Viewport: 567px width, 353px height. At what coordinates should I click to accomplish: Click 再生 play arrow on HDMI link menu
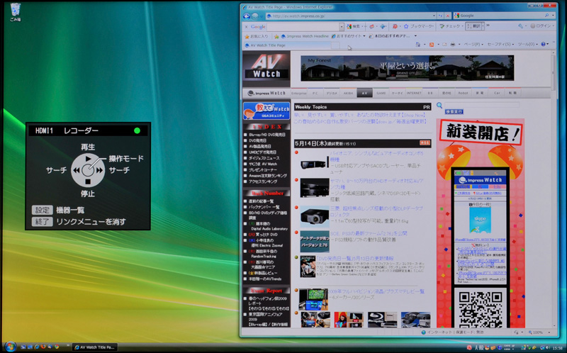[88, 158]
